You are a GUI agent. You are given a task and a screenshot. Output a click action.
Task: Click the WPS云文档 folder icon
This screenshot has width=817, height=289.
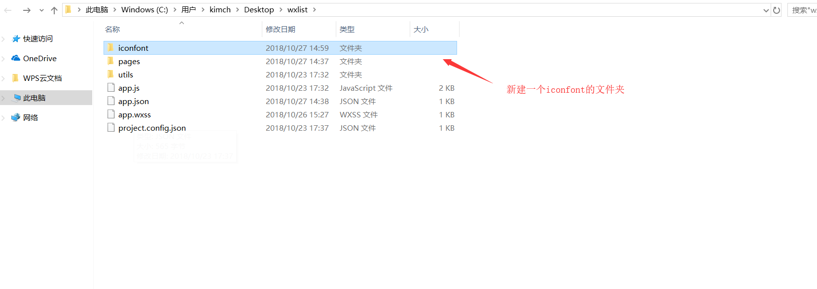click(16, 78)
